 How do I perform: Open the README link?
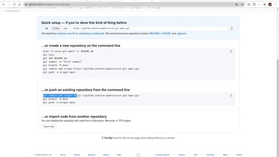tap(154, 34)
